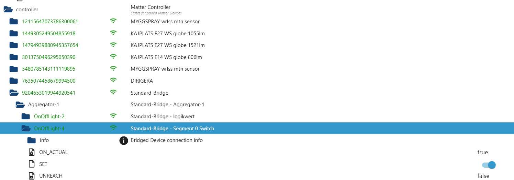
Task: Click the info icon beside Bridged Device connection info
Action: 124,140
